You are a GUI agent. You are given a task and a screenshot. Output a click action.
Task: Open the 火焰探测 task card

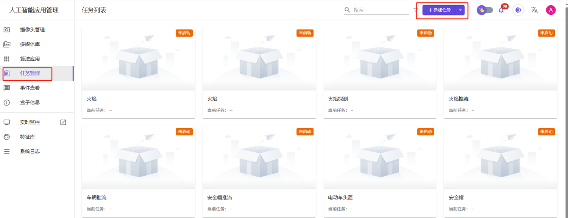point(379,72)
